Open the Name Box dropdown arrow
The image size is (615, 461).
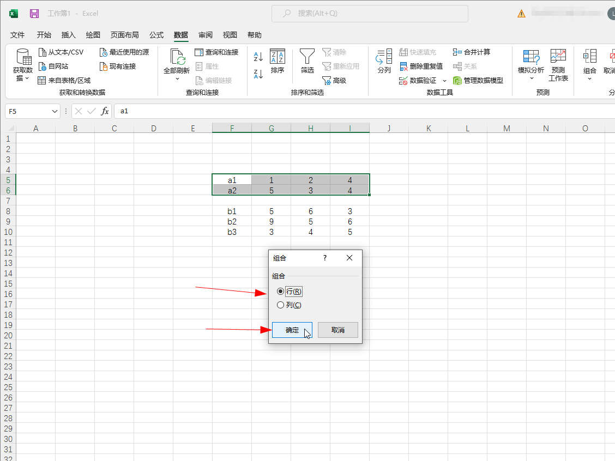55,111
